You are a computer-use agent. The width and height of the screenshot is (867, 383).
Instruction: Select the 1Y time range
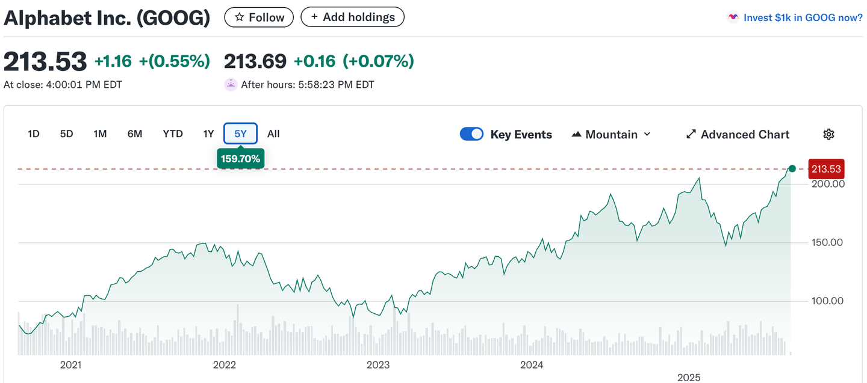[208, 133]
